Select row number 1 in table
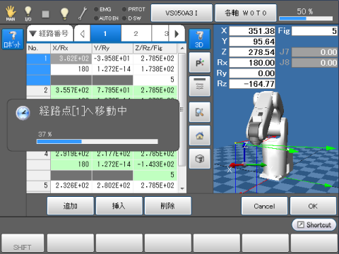The height and width of the screenshot is (254, 339). point(38,59)
